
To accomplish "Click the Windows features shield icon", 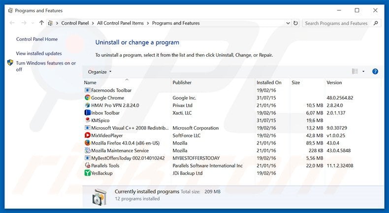I will tap(10, 63).
